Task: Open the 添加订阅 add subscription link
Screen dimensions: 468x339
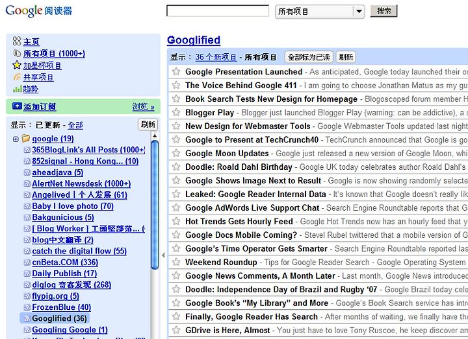Action: point(40,106)
